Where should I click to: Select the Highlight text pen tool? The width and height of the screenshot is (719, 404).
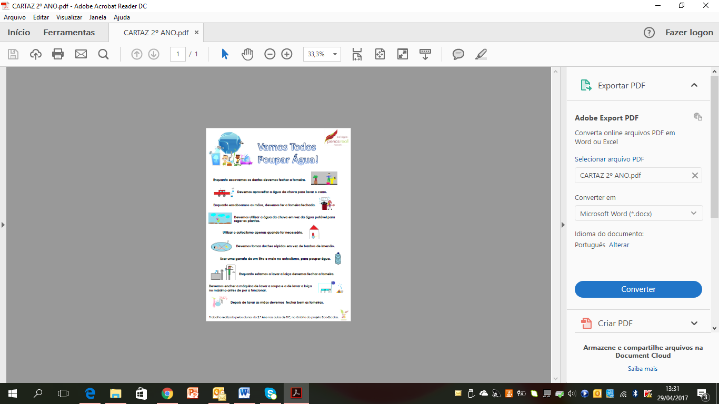pos(481,54)
